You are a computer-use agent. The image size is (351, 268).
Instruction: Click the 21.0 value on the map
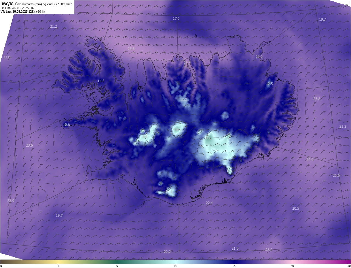235,248
